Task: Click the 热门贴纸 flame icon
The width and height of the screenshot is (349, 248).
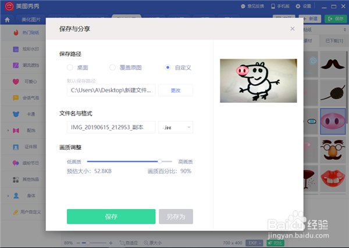Action: point(16,33)
